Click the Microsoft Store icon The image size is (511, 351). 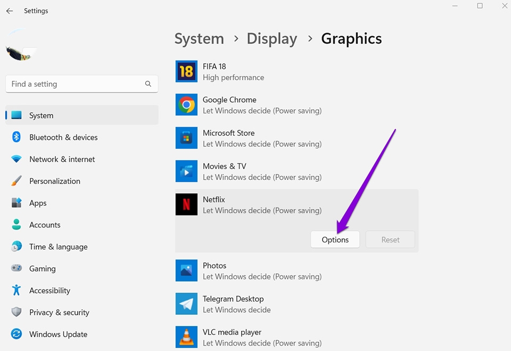click(186, 137)
